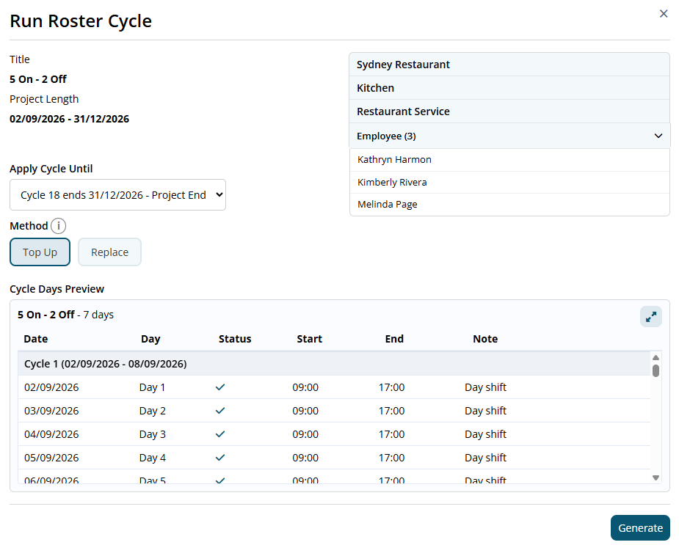Close the Run Roster Cycle dialog

[663, 14]
